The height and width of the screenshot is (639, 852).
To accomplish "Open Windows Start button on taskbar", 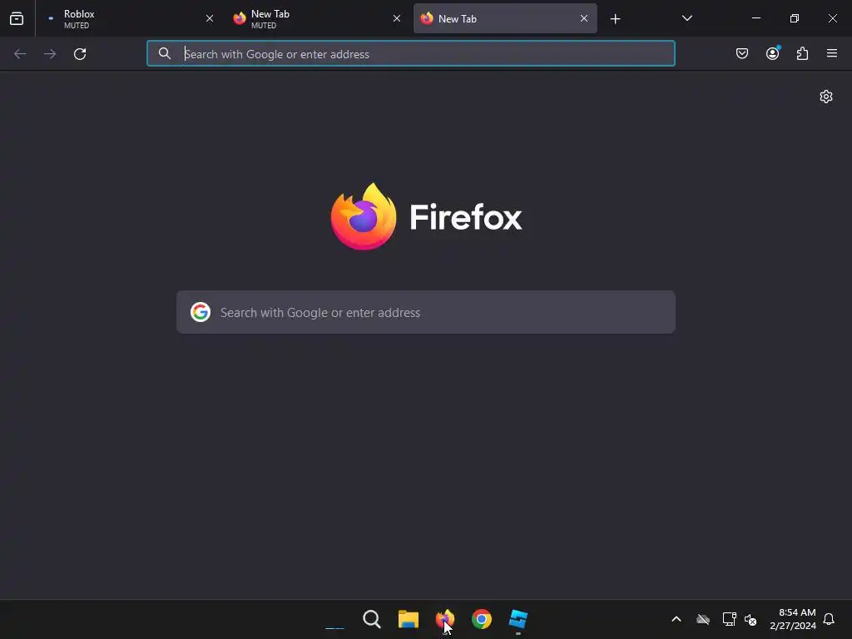I will click(334, 619).
